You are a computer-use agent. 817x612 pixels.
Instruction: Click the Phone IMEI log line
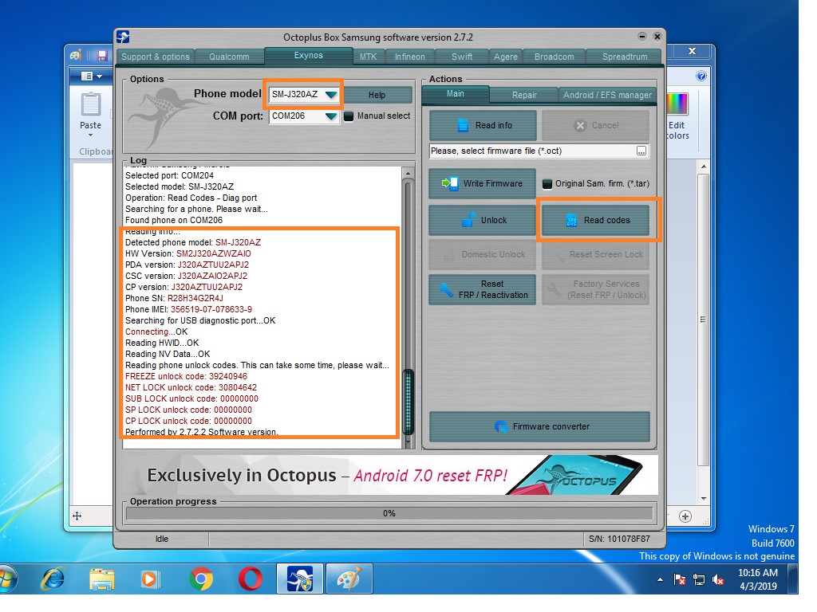pyautogui.click(x=188, y=310)
